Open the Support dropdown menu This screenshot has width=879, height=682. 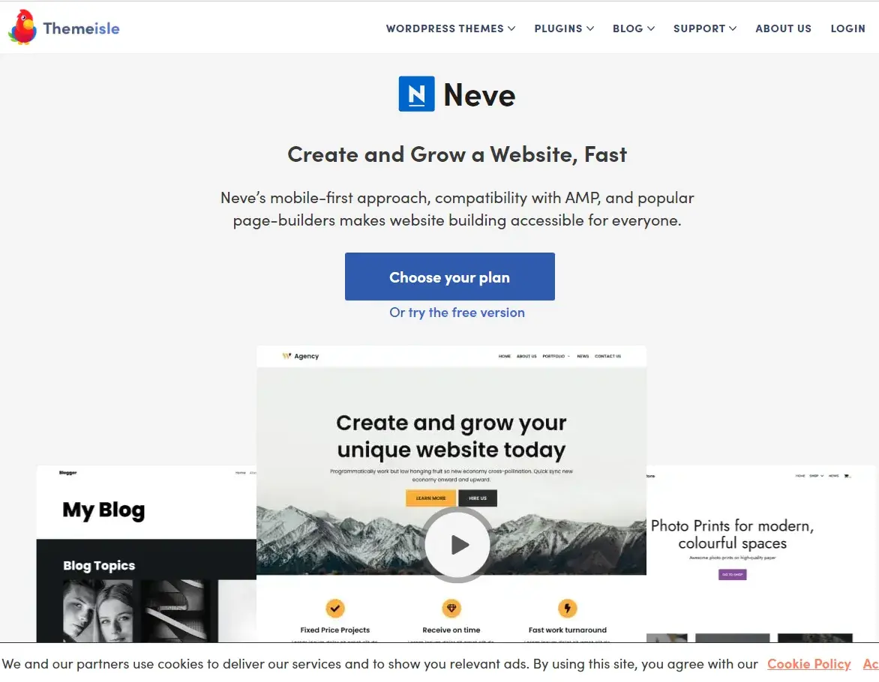(x=704, y=28)
